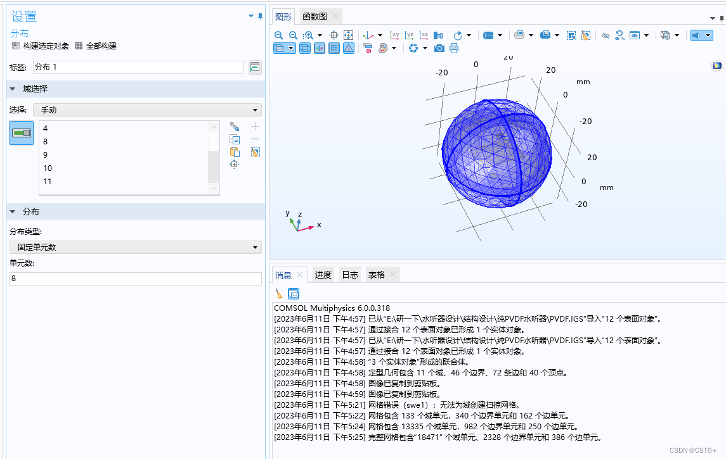Go to default 3D view
Screen dimensions: 726x459
coord(368,35)
